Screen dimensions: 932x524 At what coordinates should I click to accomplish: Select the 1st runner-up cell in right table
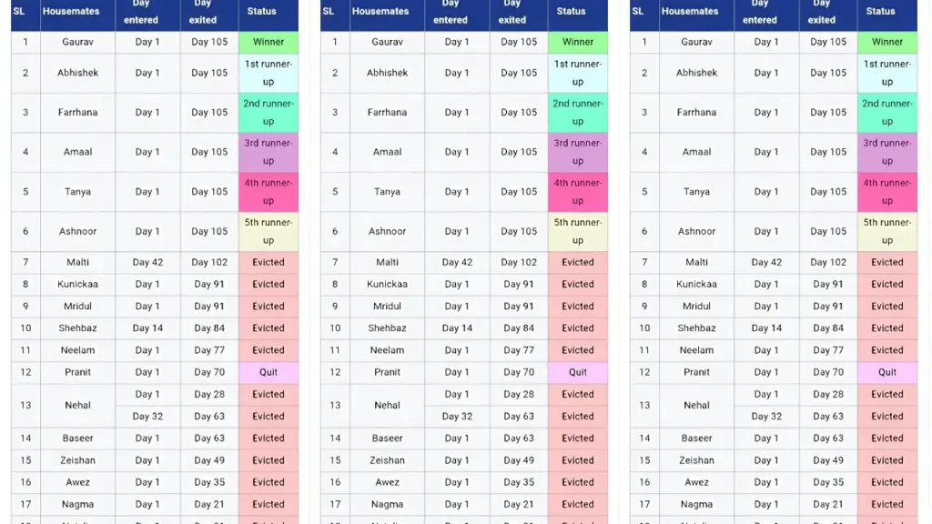pyautogui.click(x=887, y=73)
